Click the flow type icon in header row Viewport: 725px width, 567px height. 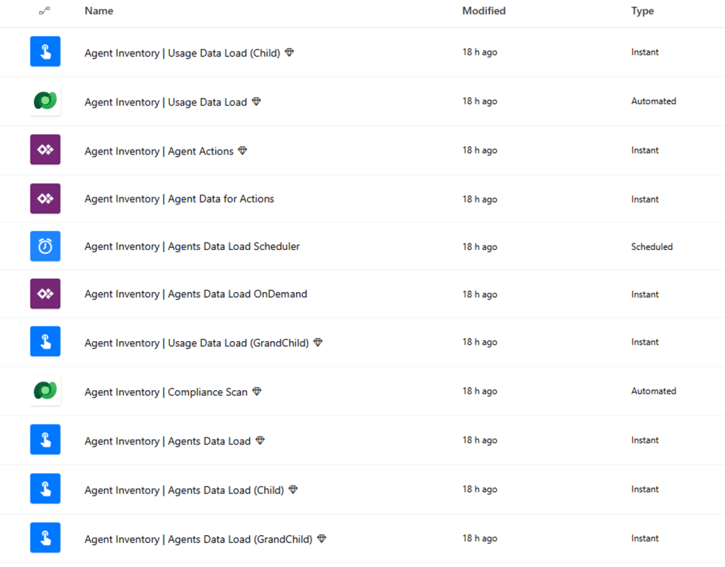45,11
